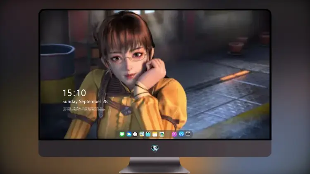Image resolution: width=310 pixels, height=174 pixels.
Task: Open the Camera app in dock
Action: [x=188, y=134]
